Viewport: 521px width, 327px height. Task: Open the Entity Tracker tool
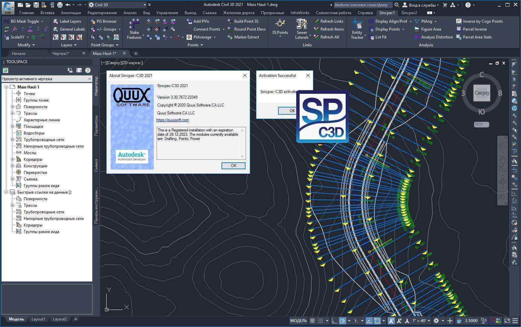pos(357,29)
